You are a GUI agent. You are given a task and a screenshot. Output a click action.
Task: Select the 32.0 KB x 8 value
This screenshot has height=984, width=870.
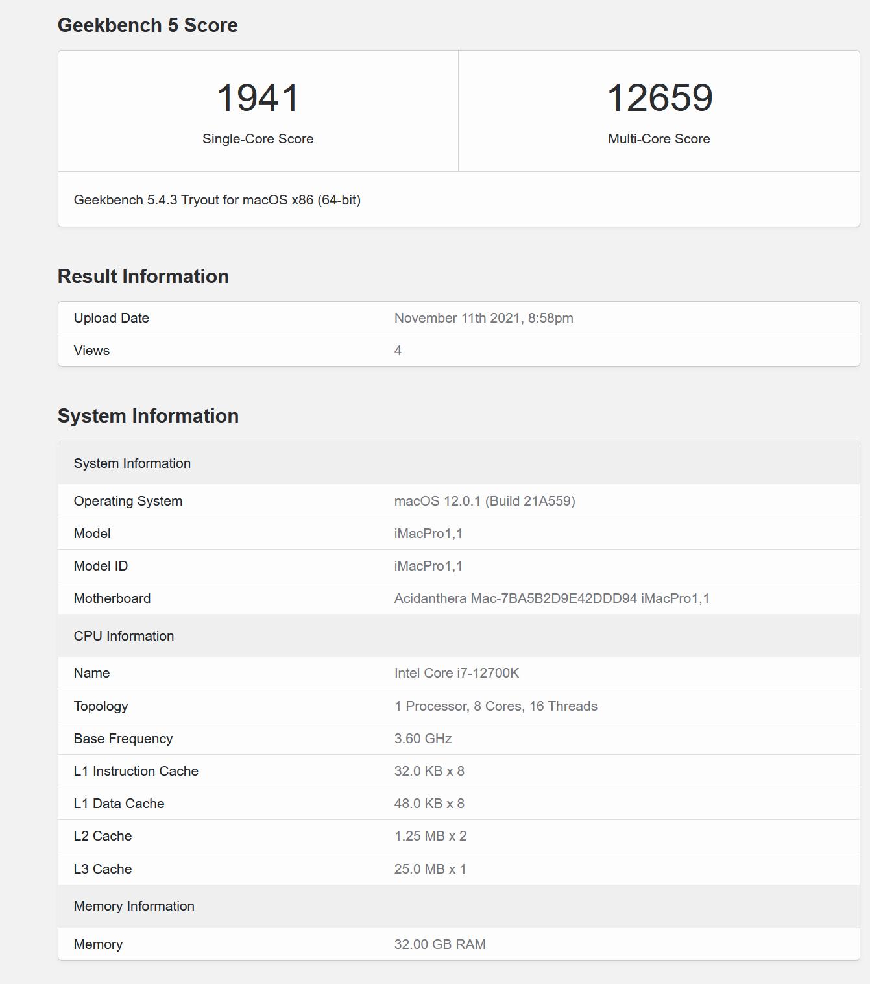pyautogui.click(x=429, y=771)
